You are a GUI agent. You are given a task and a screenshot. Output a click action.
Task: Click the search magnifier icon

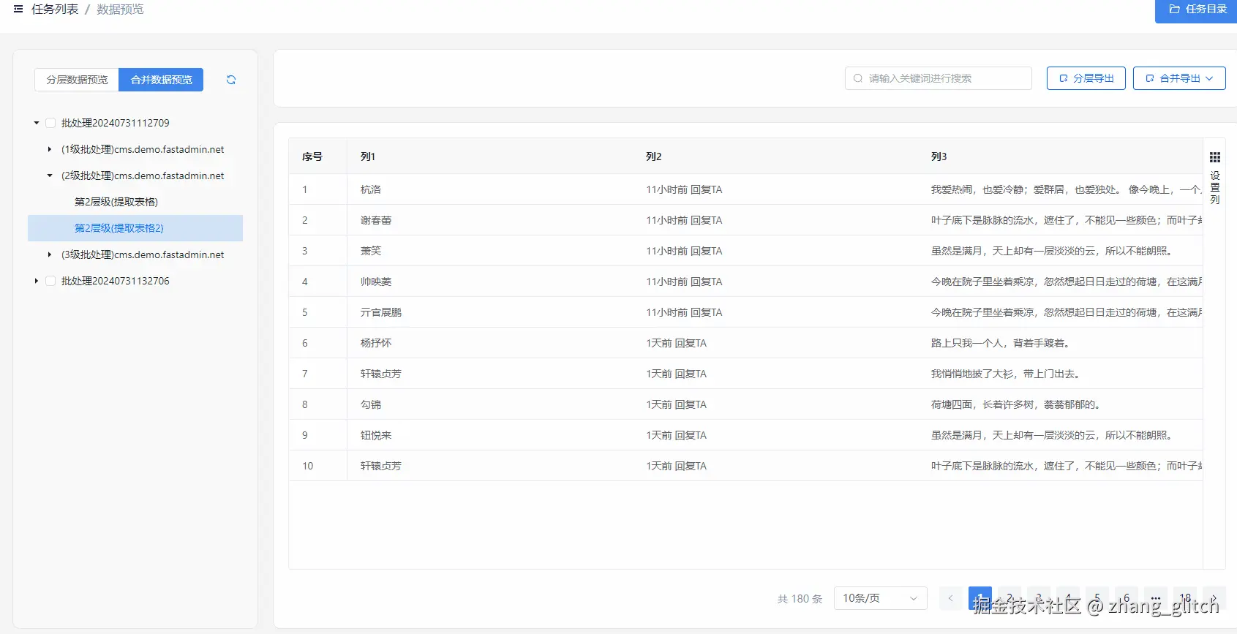tap(858, 78)
